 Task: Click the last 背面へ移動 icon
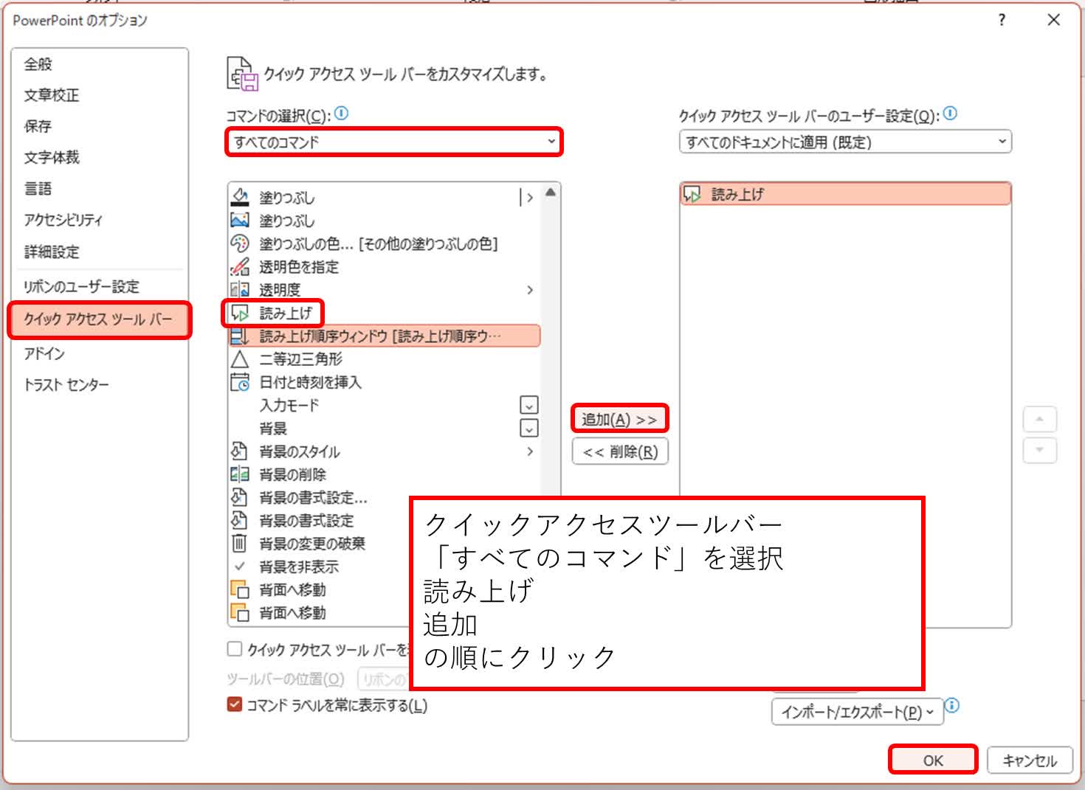point(240,612)
